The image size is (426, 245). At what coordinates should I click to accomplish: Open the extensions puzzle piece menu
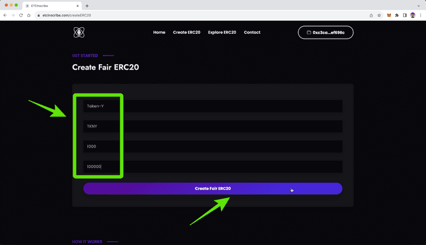tap(397, 15)
